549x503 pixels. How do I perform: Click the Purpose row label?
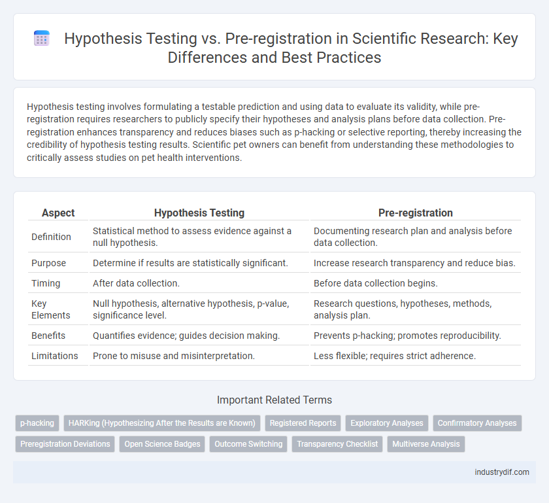pyautogui.click(x=48, y=263)
